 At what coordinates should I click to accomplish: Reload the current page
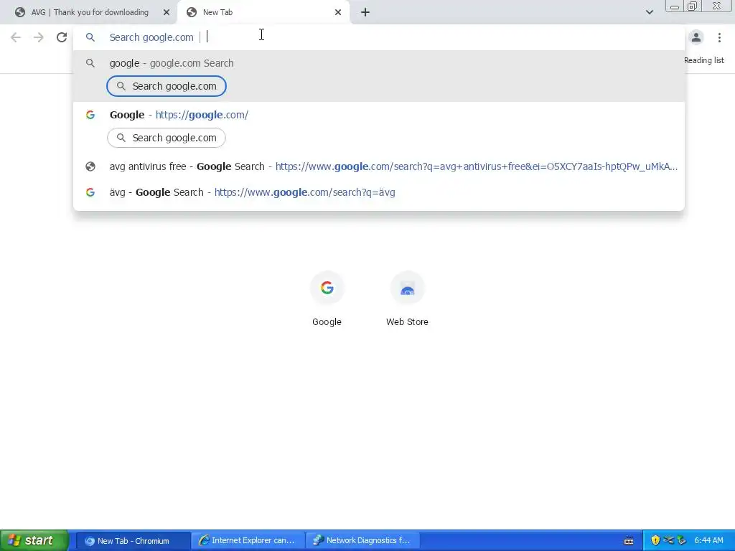click(x=62, y=37)
